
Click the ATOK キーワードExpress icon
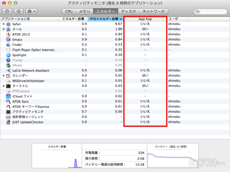click(8, 107)
